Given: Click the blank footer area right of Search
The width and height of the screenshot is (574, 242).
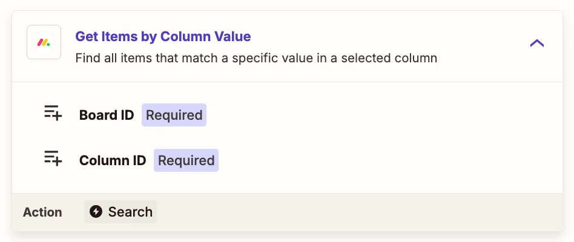Looking at the screenshot, I should 358,212.
